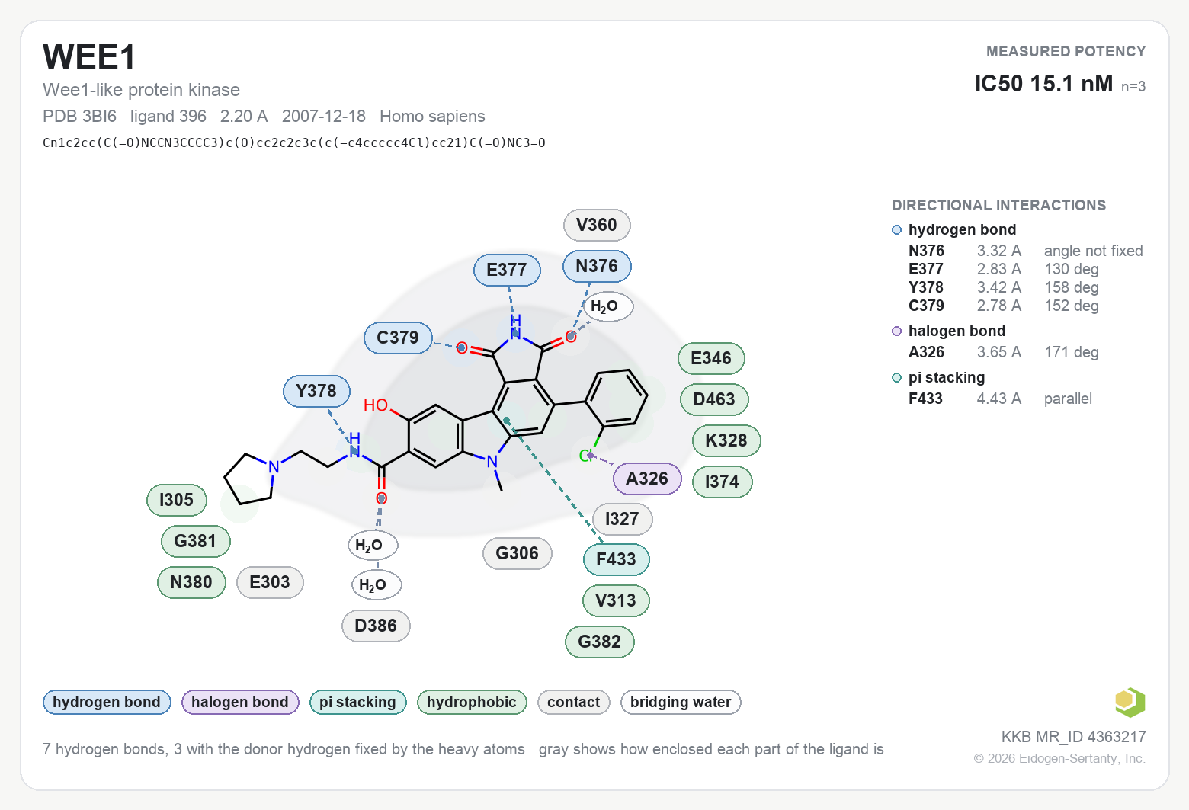Click the PDB 3BI6 identifier text
Screen dimensions: 1189x810
(x=80, y=116)
